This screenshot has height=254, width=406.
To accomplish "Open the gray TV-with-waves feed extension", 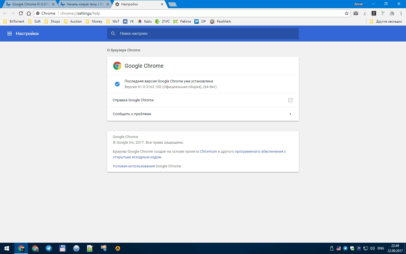I will point(392,13).
